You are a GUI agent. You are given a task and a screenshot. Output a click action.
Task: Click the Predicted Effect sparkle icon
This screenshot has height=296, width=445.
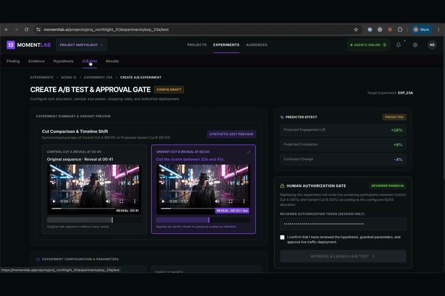click(x=282, y=117)
